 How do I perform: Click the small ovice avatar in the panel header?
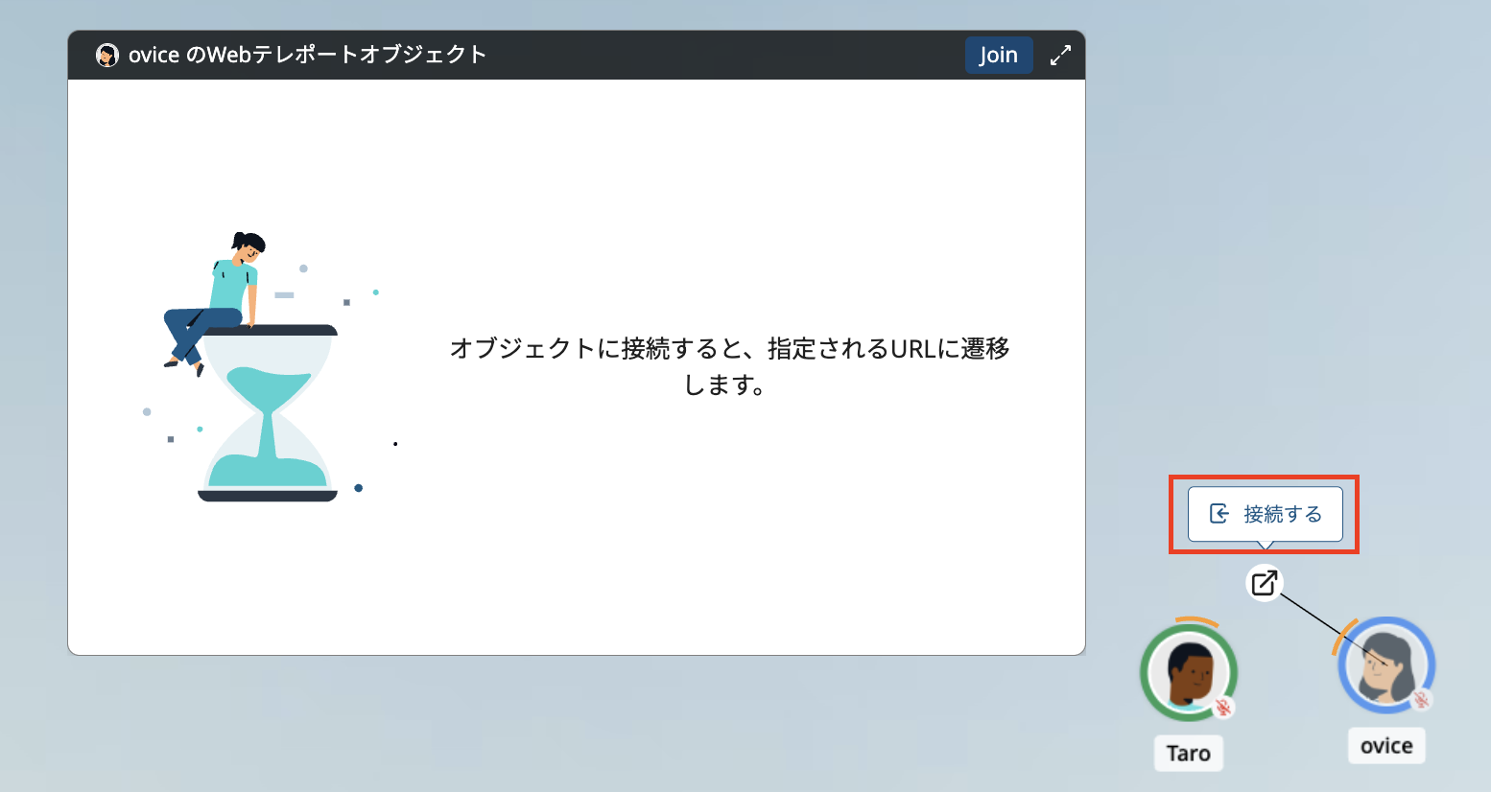(x=107, y=56)
